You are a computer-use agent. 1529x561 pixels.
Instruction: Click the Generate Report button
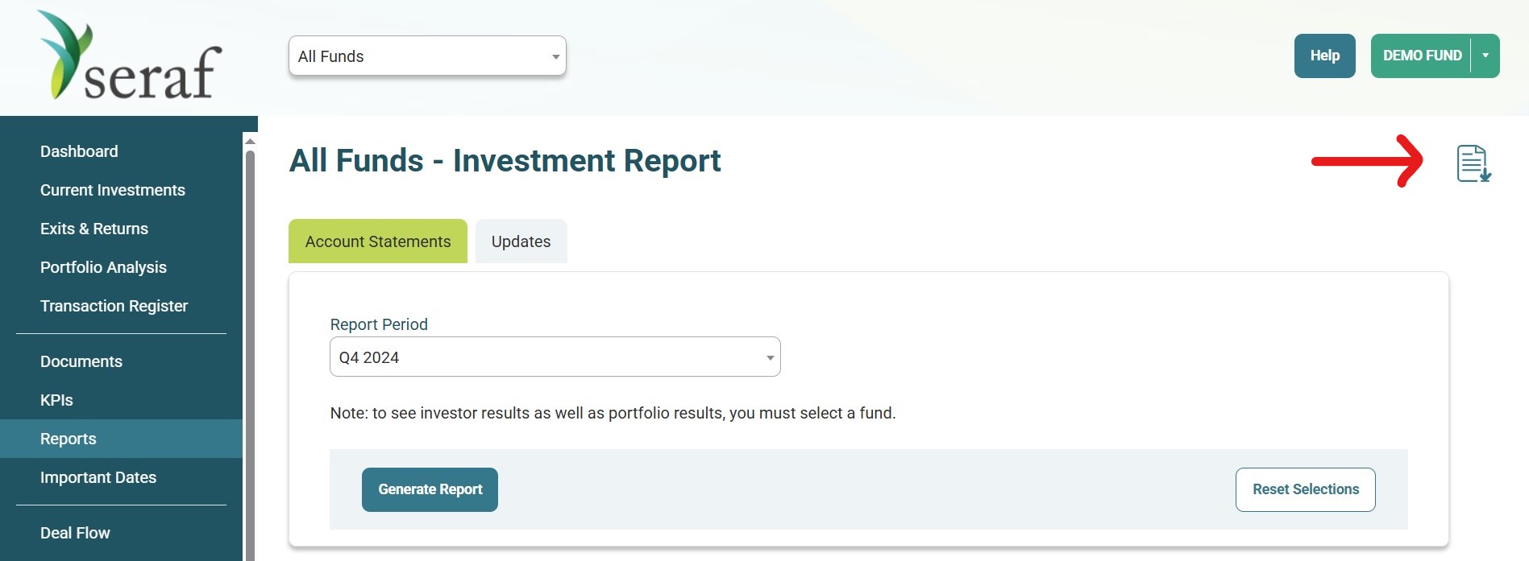(x=430, y=489)
